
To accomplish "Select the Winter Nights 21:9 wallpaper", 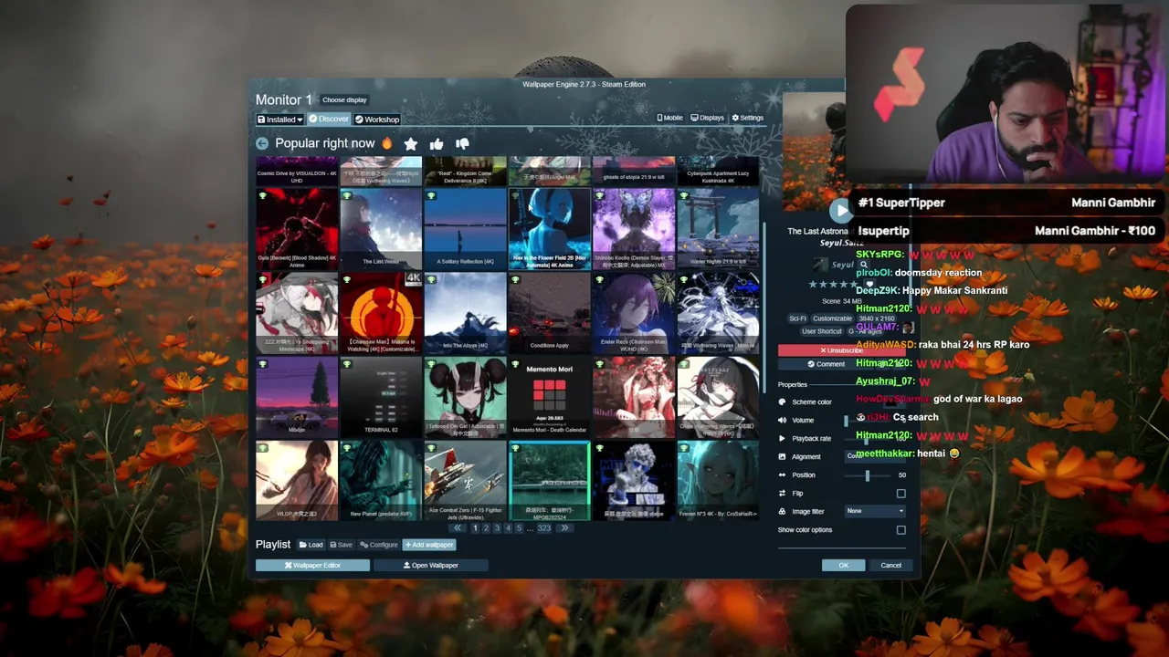I will pos(718,229).
